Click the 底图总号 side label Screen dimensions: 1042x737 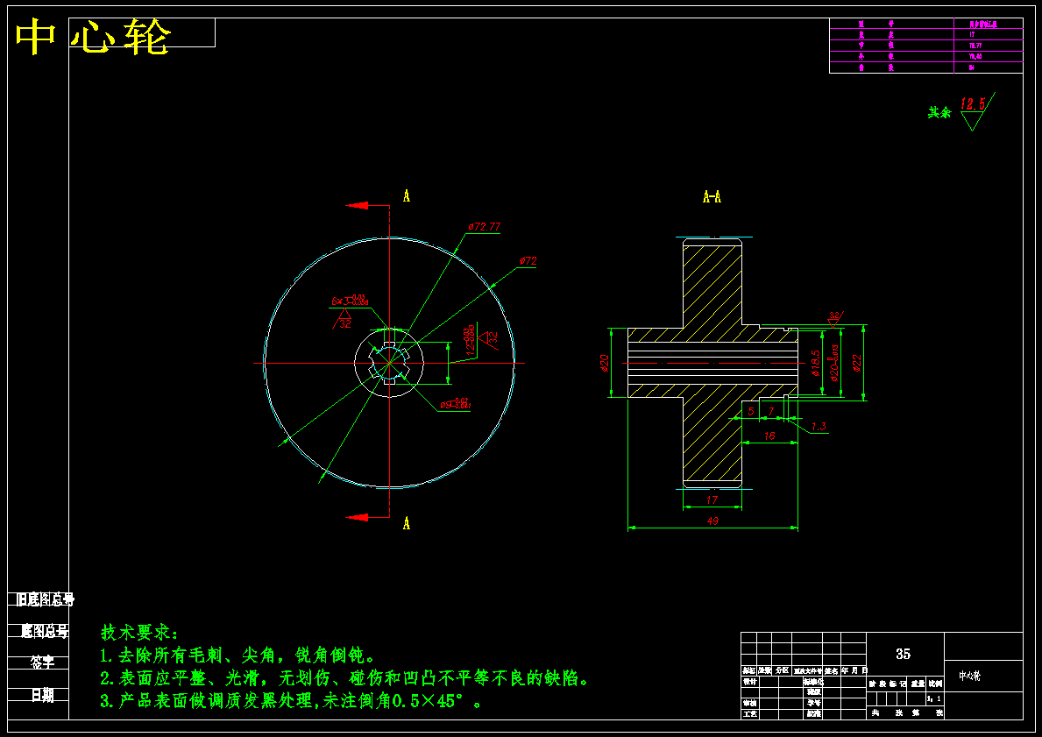click(46, 631)
